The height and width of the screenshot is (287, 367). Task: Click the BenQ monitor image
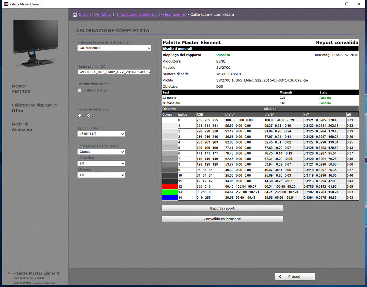[35, 43]
